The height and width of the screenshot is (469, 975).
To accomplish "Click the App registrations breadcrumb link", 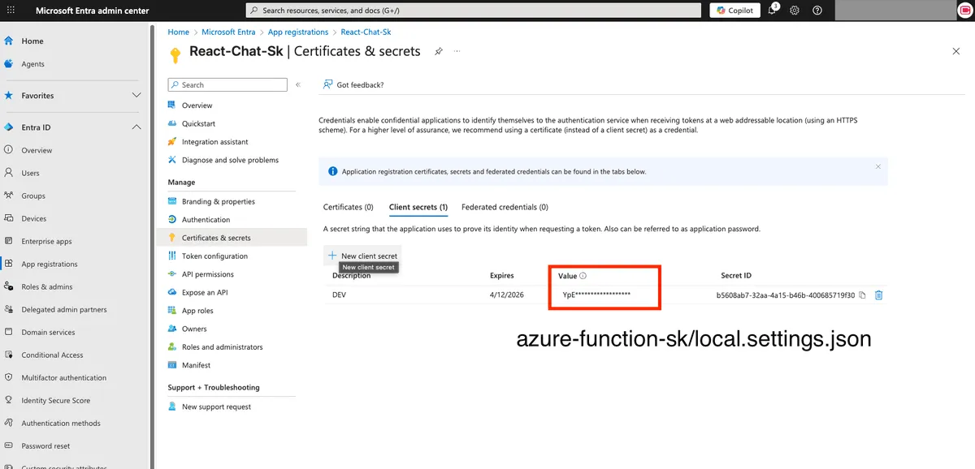I will click(x=298, y=32).
